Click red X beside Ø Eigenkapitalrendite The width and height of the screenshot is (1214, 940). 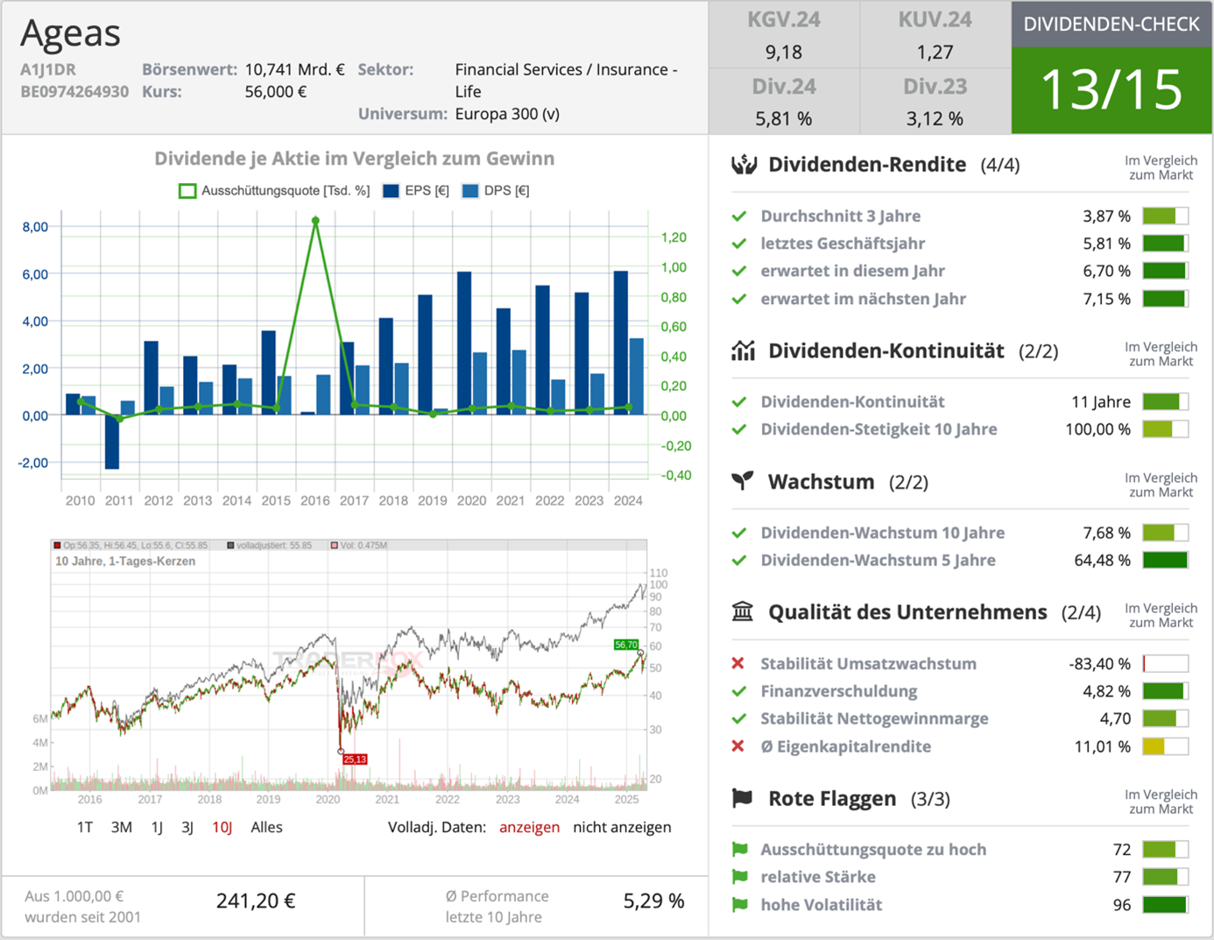tap(738, 746)
